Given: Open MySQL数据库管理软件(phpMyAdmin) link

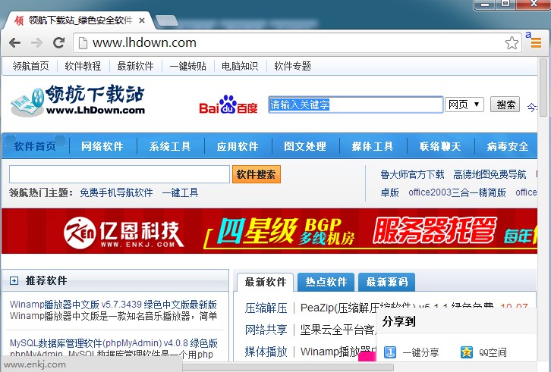Looking at the screenshot, I should pyautogui.click(x=114, y=343).
